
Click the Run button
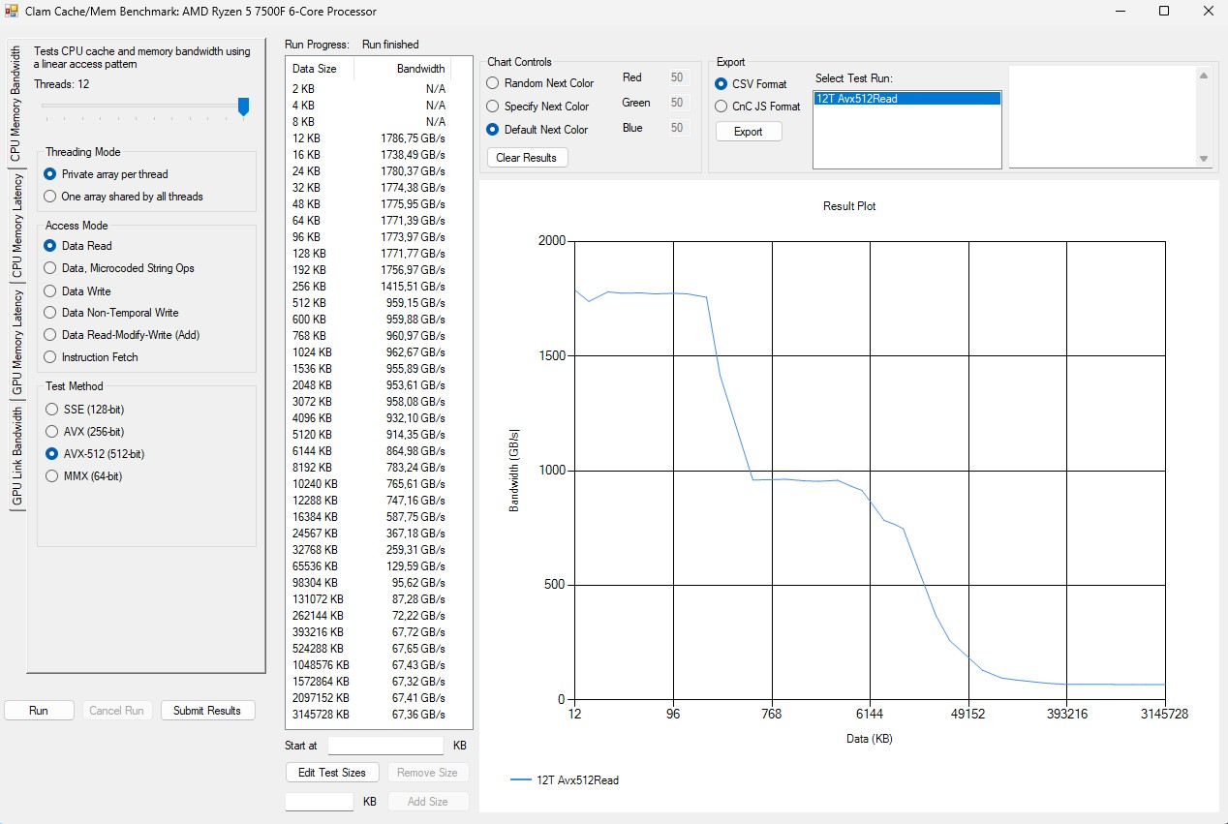point(39,711)
